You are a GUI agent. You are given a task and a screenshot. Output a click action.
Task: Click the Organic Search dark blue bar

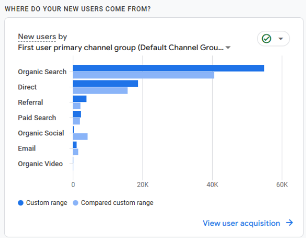point(168,68)
